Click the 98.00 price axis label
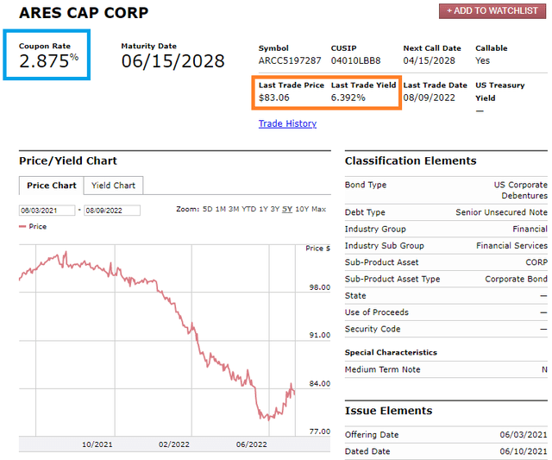552x460 pixels. coord(320,287)
